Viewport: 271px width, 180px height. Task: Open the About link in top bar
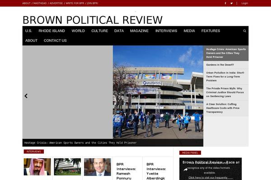tap(26, 3)
